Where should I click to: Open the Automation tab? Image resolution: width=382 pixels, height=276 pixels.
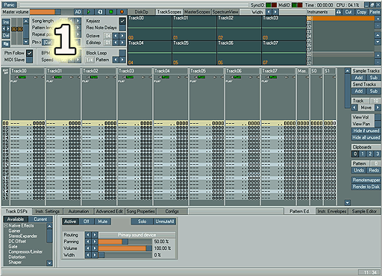78,211
